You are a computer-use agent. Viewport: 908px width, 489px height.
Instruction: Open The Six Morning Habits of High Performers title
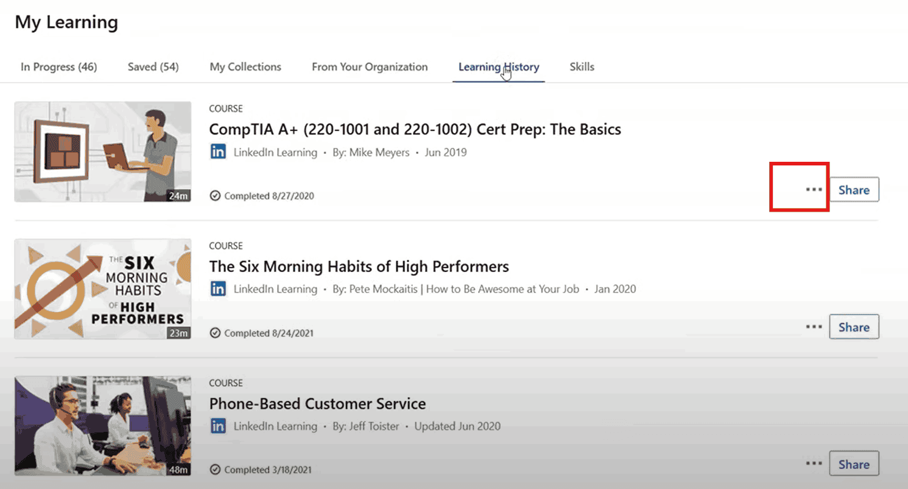click(359, 266)
